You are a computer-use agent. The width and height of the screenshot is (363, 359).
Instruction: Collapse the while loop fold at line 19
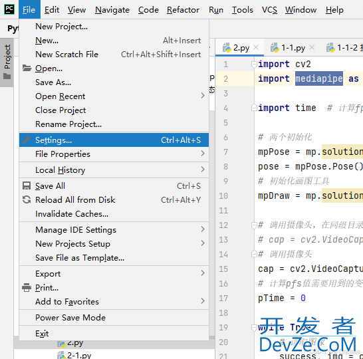tap(254, 327)
